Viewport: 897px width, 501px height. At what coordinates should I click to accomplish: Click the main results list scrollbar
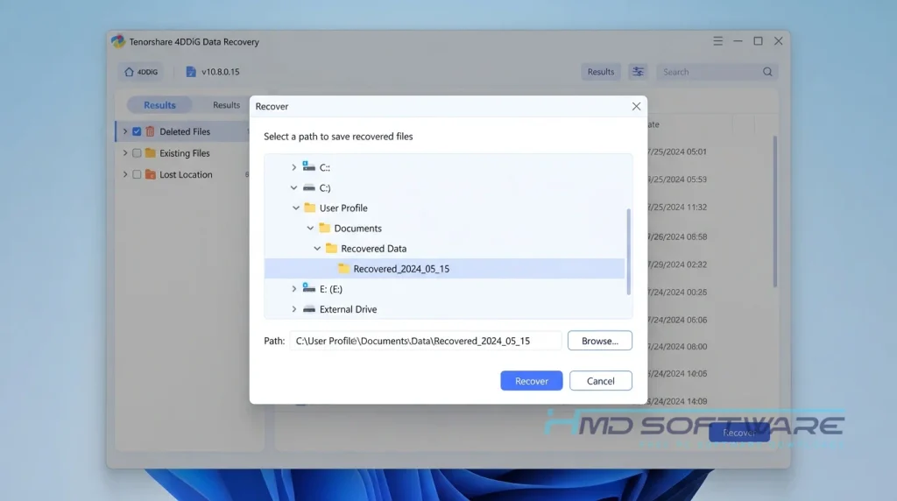coord(775,212)
